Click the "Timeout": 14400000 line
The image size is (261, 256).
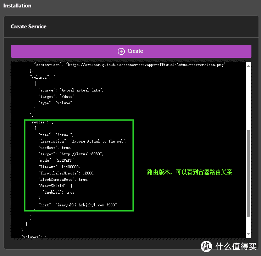pyautogui.click(x=59, y=167)
